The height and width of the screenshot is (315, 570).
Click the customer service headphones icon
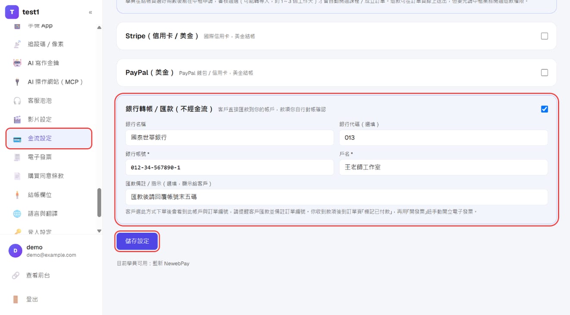(17, 100)
